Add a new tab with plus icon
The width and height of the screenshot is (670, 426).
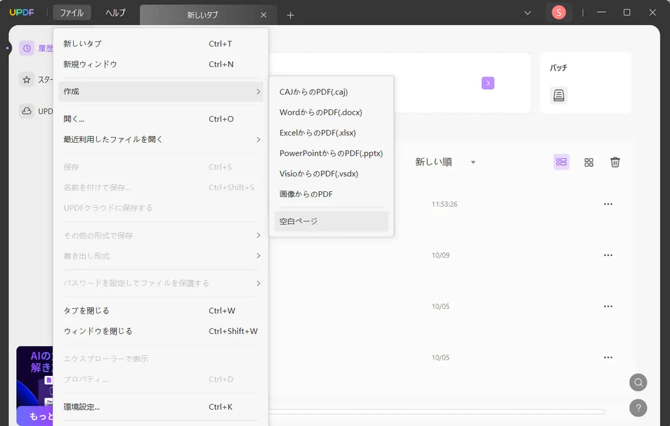point(290,16)
